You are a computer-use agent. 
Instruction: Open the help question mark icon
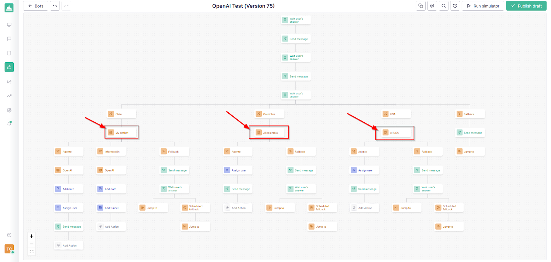pos(9,235)
